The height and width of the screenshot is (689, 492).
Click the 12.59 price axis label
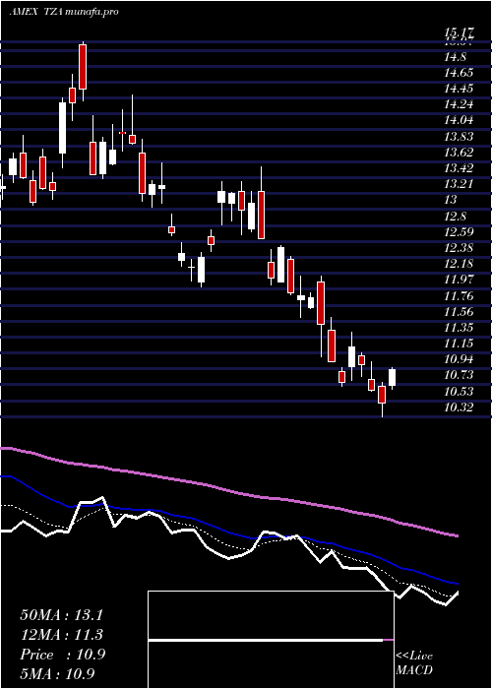pyautogui.click(x=459, y=232)
